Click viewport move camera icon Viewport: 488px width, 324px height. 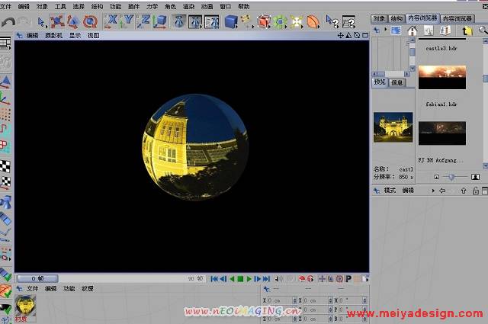point(341,36)
